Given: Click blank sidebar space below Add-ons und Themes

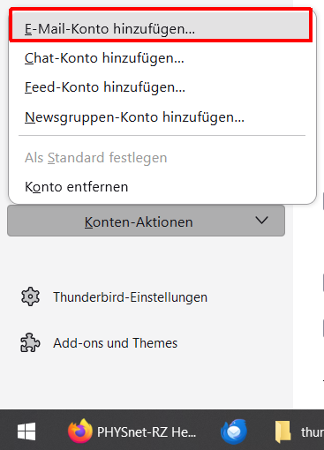Looking at the screenshot, I should tap(147, 382).
